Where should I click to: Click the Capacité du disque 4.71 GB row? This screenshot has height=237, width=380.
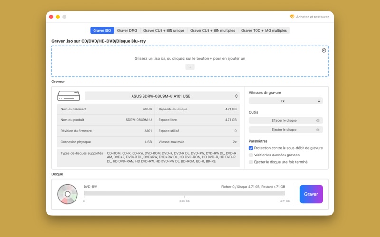(x=198, y=109)
